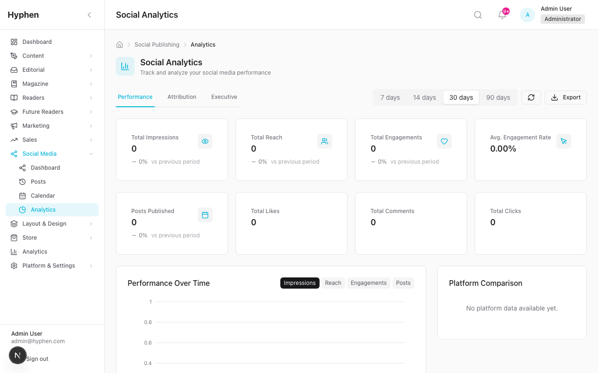Switch to the Attribution tab

tap(182, 97)
